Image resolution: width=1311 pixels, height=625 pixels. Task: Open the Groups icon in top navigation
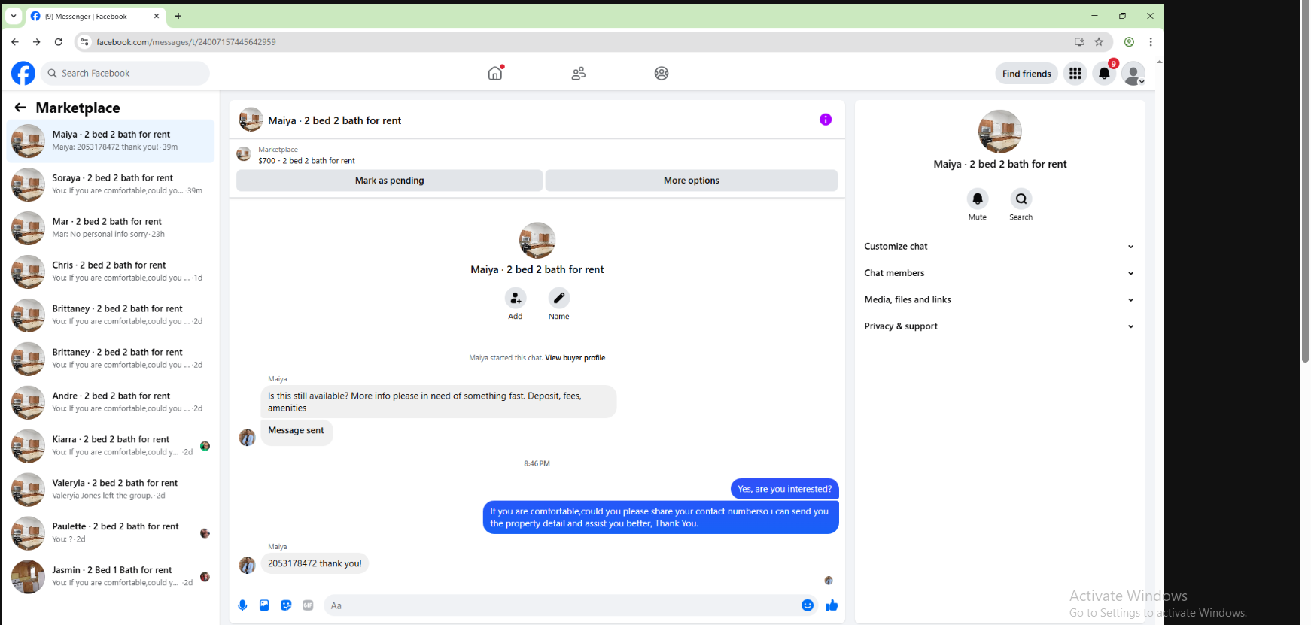point(662,73)
